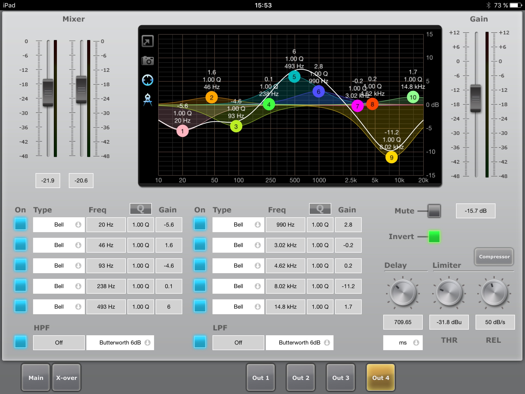Open the X-over tab

(67, 378)
